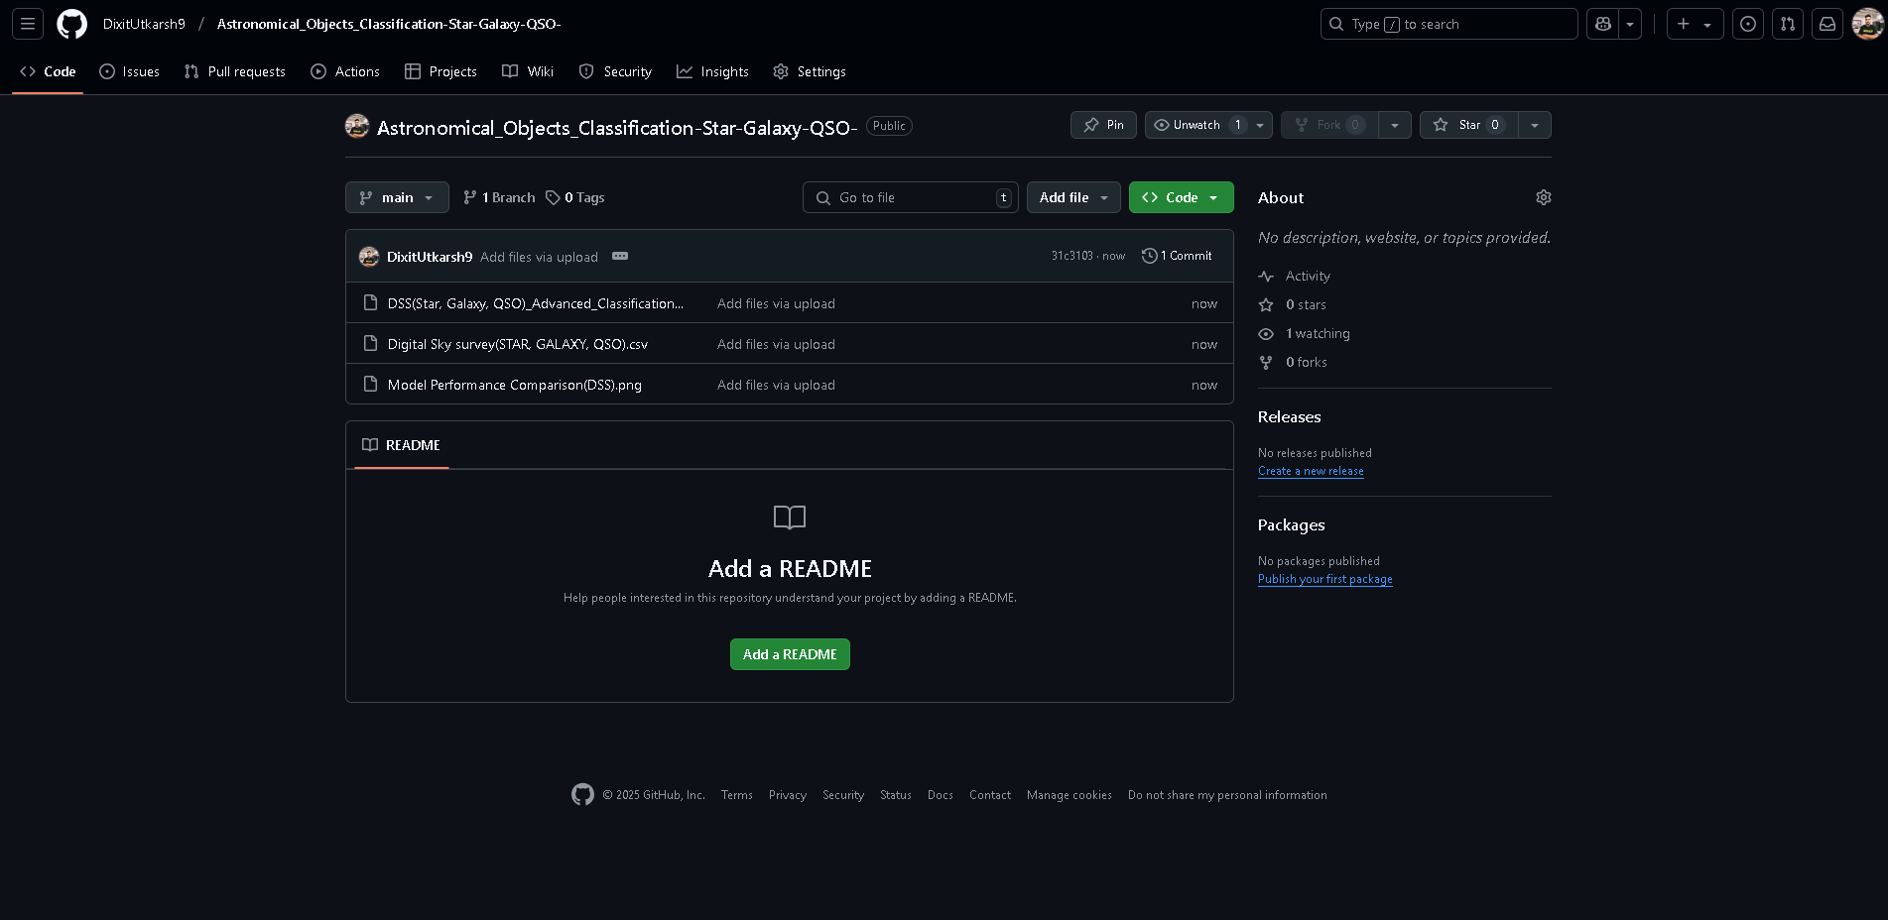This screenshot has width=1888, height=920.
Task: Click file icon of Digital Sky survey csv
Action: [x=370, y=343]
